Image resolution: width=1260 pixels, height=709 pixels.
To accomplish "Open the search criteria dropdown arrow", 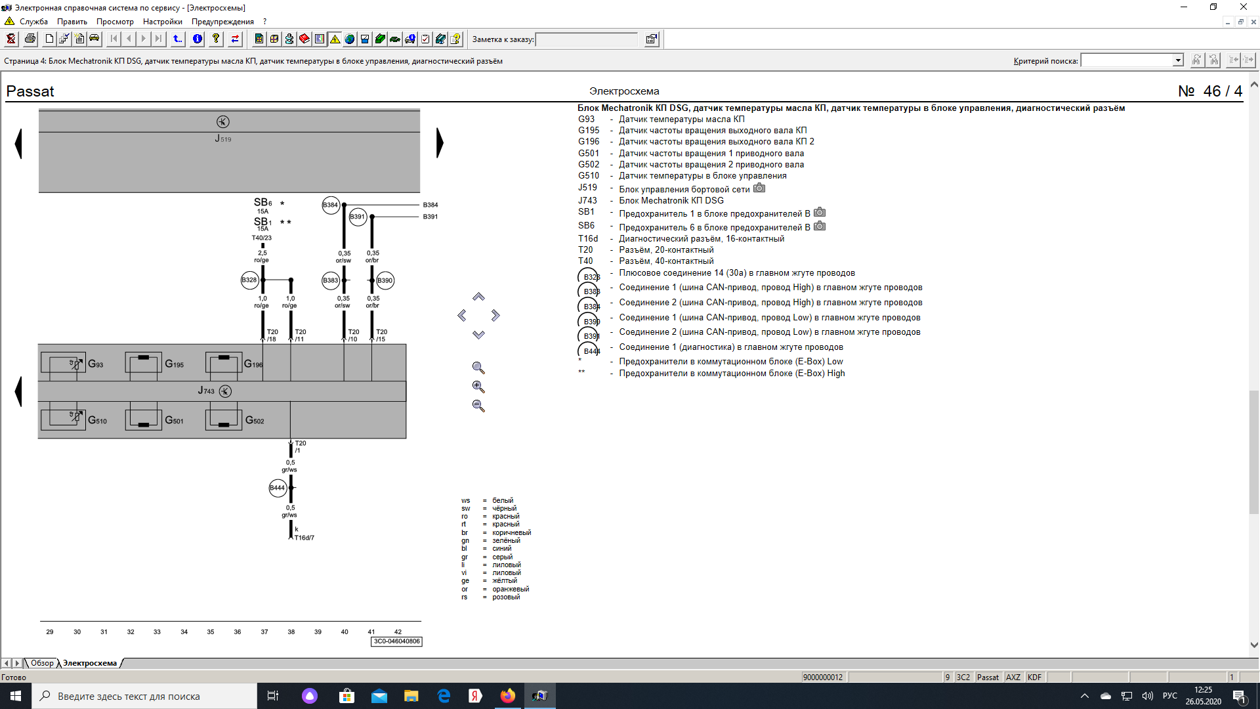I will [1178, 60].
